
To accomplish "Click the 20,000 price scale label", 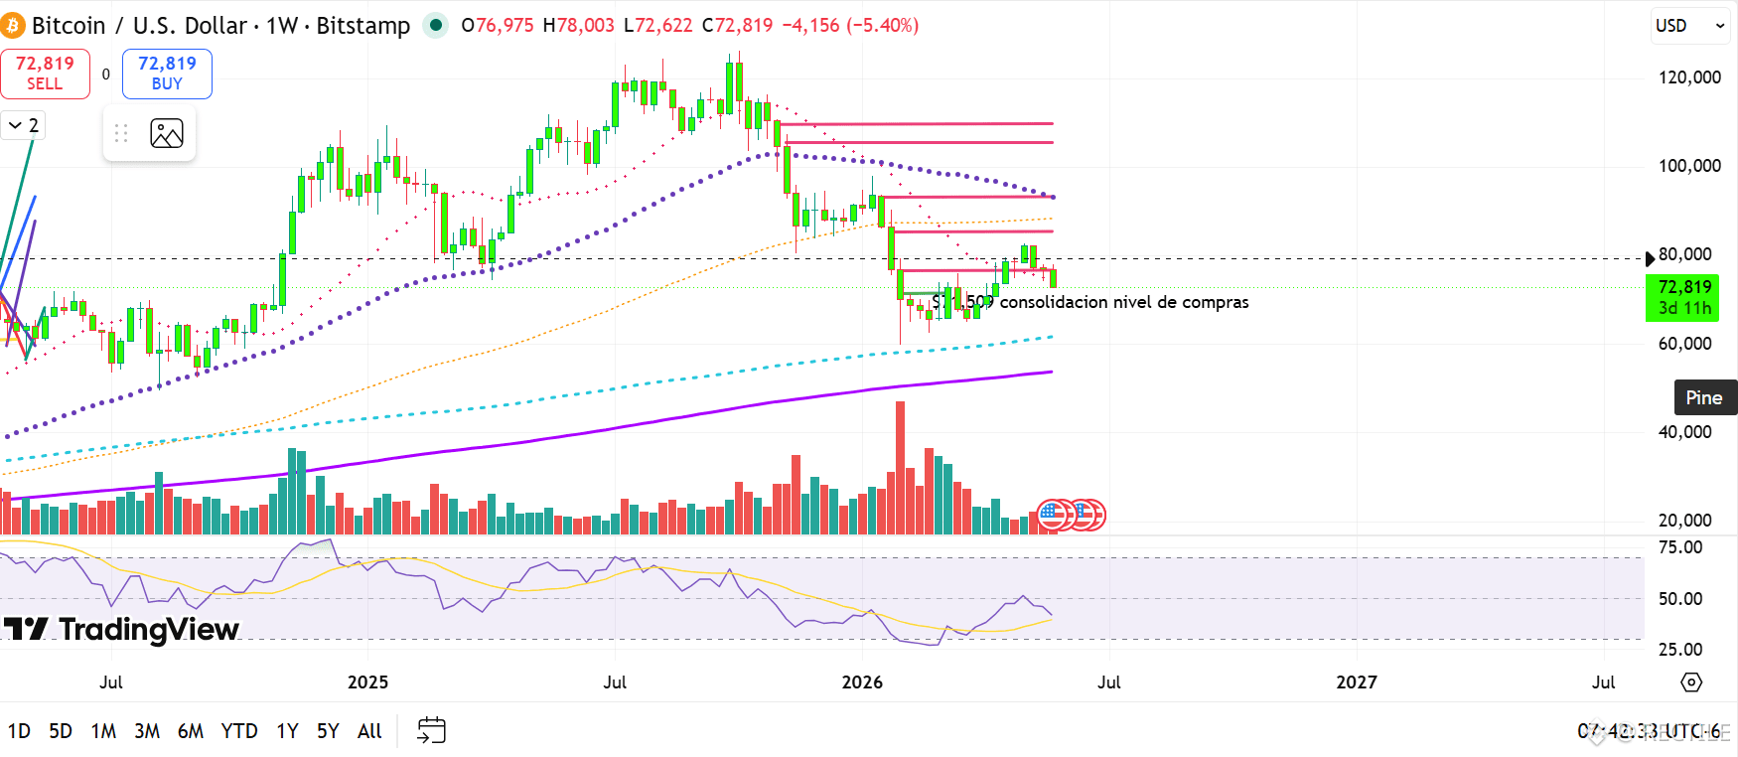I will pos(1685,521).
